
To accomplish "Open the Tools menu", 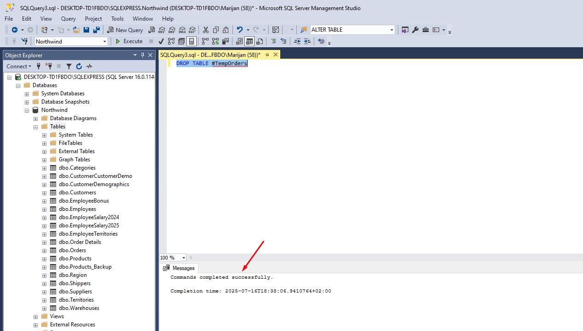I will pos(117,19).
